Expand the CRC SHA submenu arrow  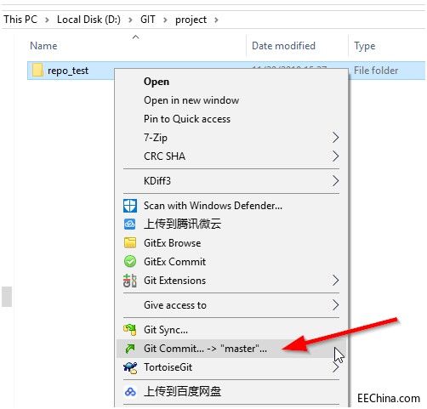pos(335,156)
